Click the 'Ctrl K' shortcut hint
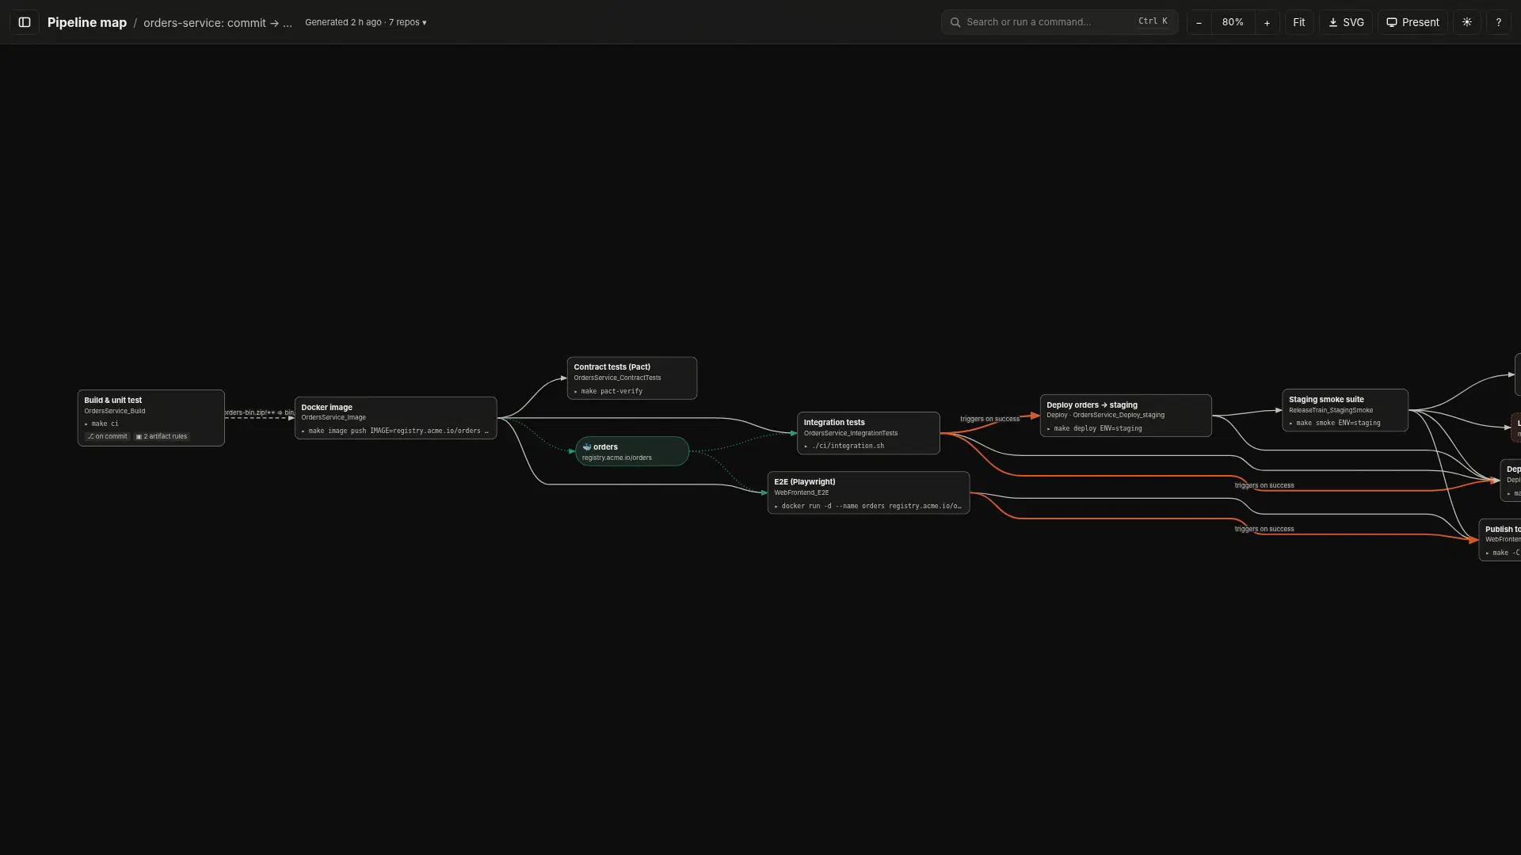The width and height of the screenshot is (1521, 855). 1153,21
